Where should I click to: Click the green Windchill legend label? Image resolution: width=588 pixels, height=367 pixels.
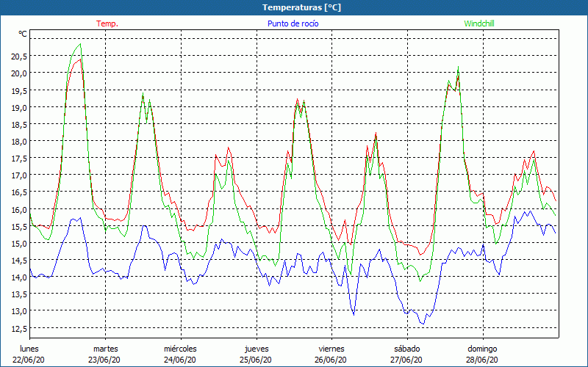point(479,23)
